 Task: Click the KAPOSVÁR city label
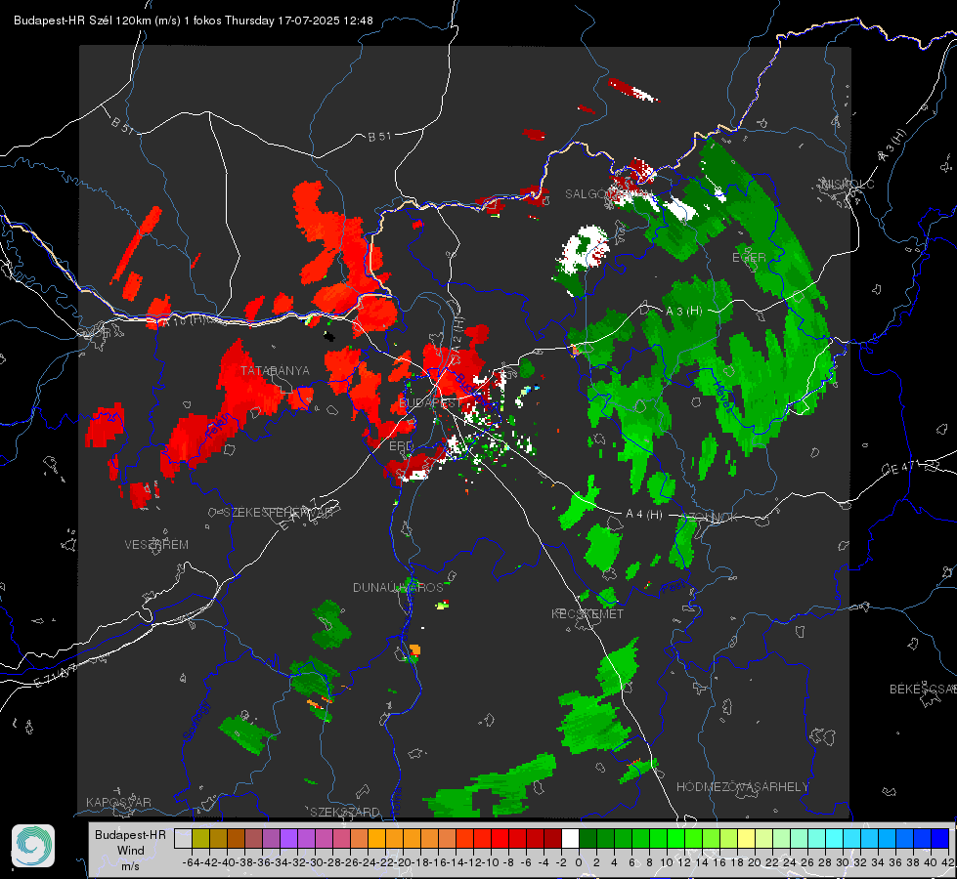pyautogui.click(x=118, y=802)
